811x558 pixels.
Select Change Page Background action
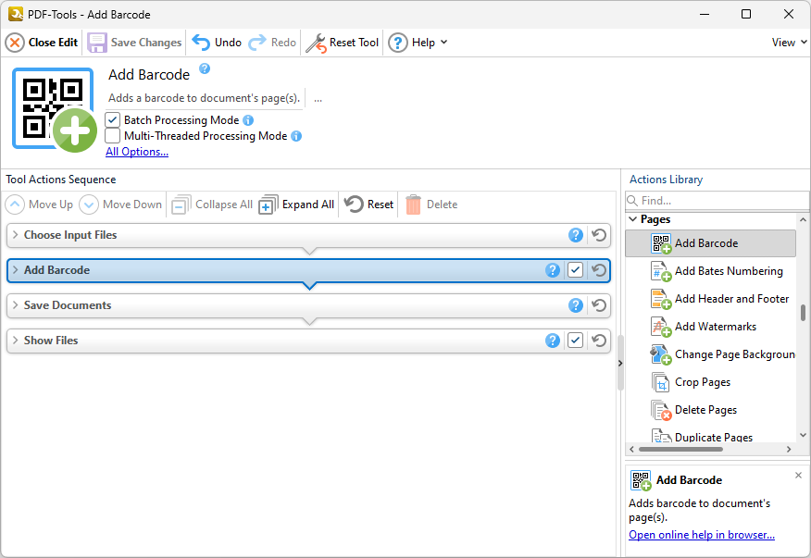click(711, 354)
